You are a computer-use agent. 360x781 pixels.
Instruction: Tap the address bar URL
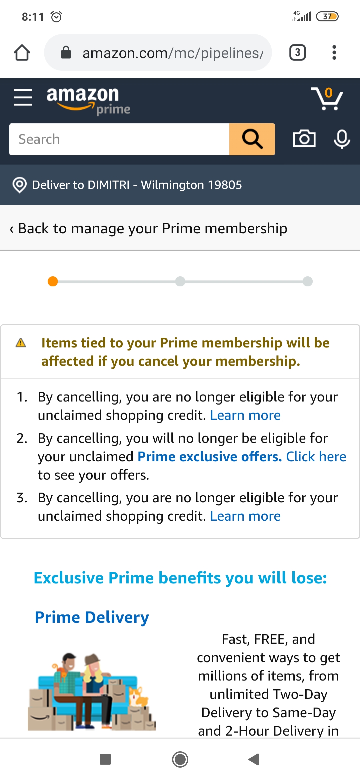[x=172, y=53]
